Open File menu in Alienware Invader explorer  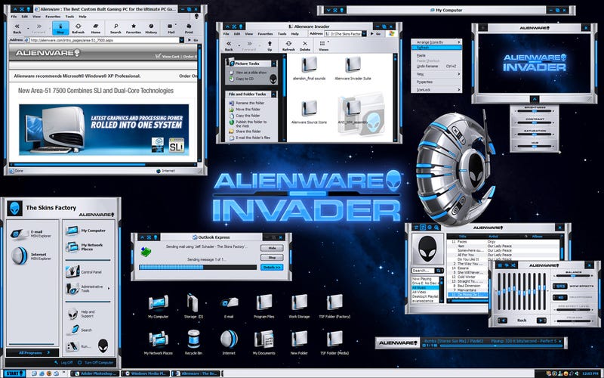pyautogui.click(x=226, y=34)
